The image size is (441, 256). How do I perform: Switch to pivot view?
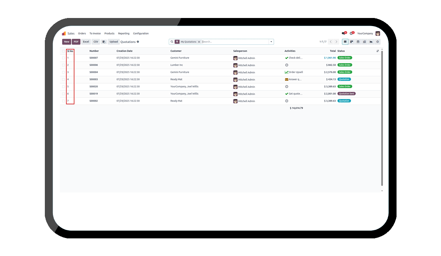tap(365, 42)
